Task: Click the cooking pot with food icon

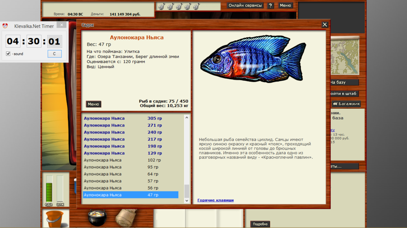Action: (97, 217)
